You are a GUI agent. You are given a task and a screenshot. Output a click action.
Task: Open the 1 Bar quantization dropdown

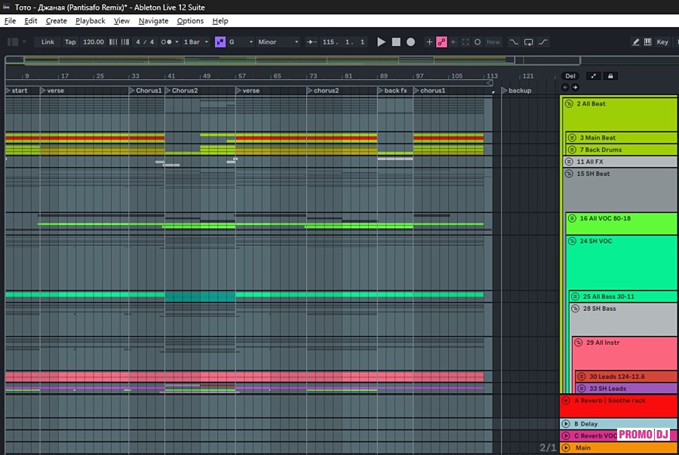[x=194, y=42]
